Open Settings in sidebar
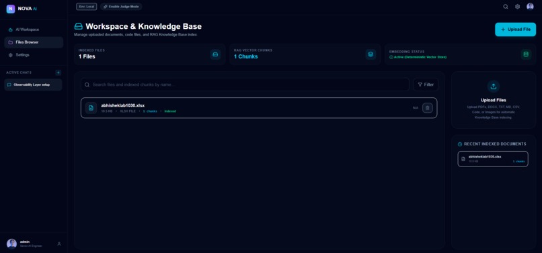Image resolution: width=542 pixels, height=253 pixels. 34,55
